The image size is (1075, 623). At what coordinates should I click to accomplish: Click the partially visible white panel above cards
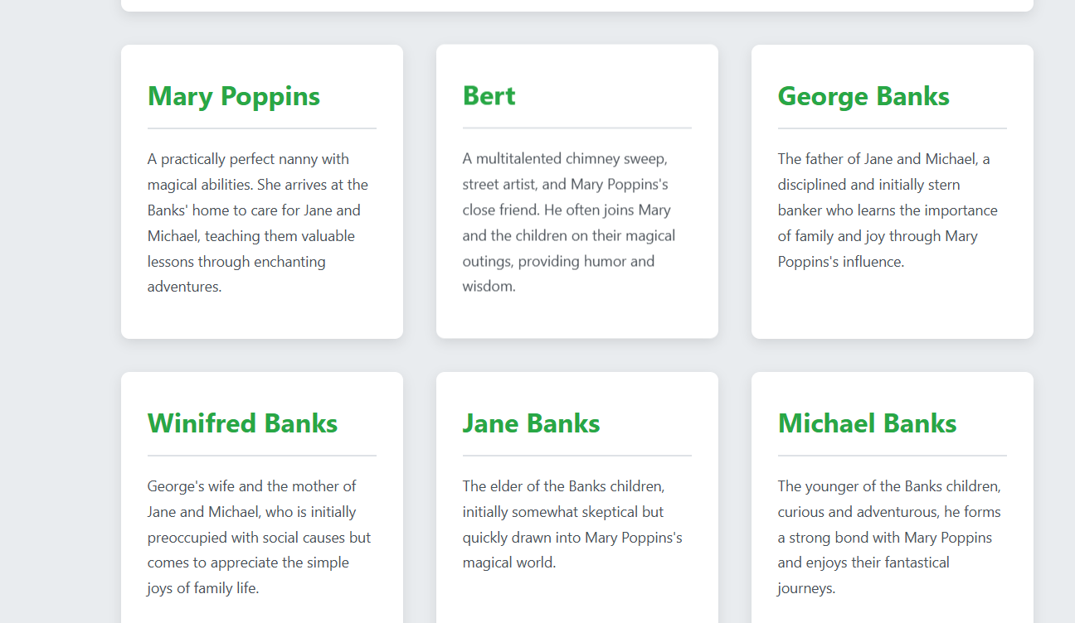pyautogui.click(x=577, y=5)
